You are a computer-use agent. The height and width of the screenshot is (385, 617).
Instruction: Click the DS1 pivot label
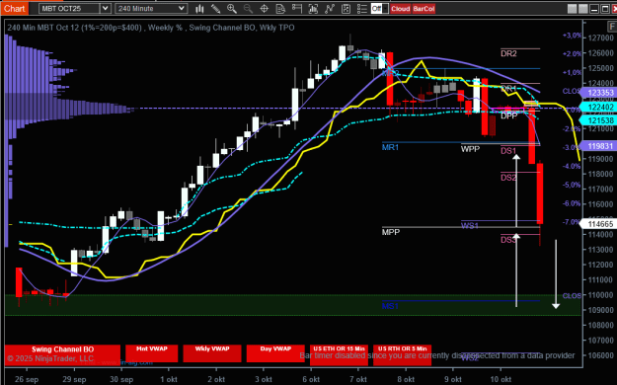tap(508, 151)
